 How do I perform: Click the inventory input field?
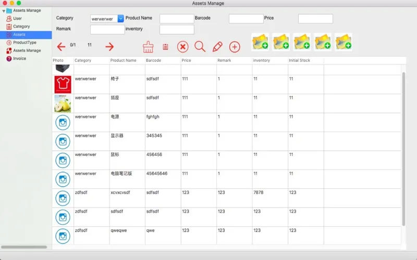click(177, 30)
